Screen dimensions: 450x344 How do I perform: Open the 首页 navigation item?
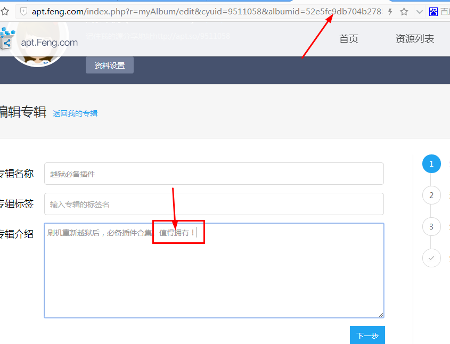(x=349, y=39)
